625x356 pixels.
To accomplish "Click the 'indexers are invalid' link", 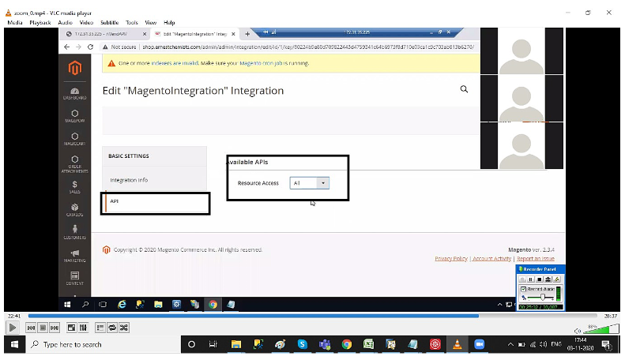I will coord(175,63).
